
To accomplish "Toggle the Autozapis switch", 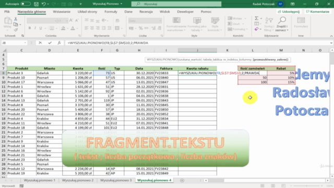I will point(26,4).
